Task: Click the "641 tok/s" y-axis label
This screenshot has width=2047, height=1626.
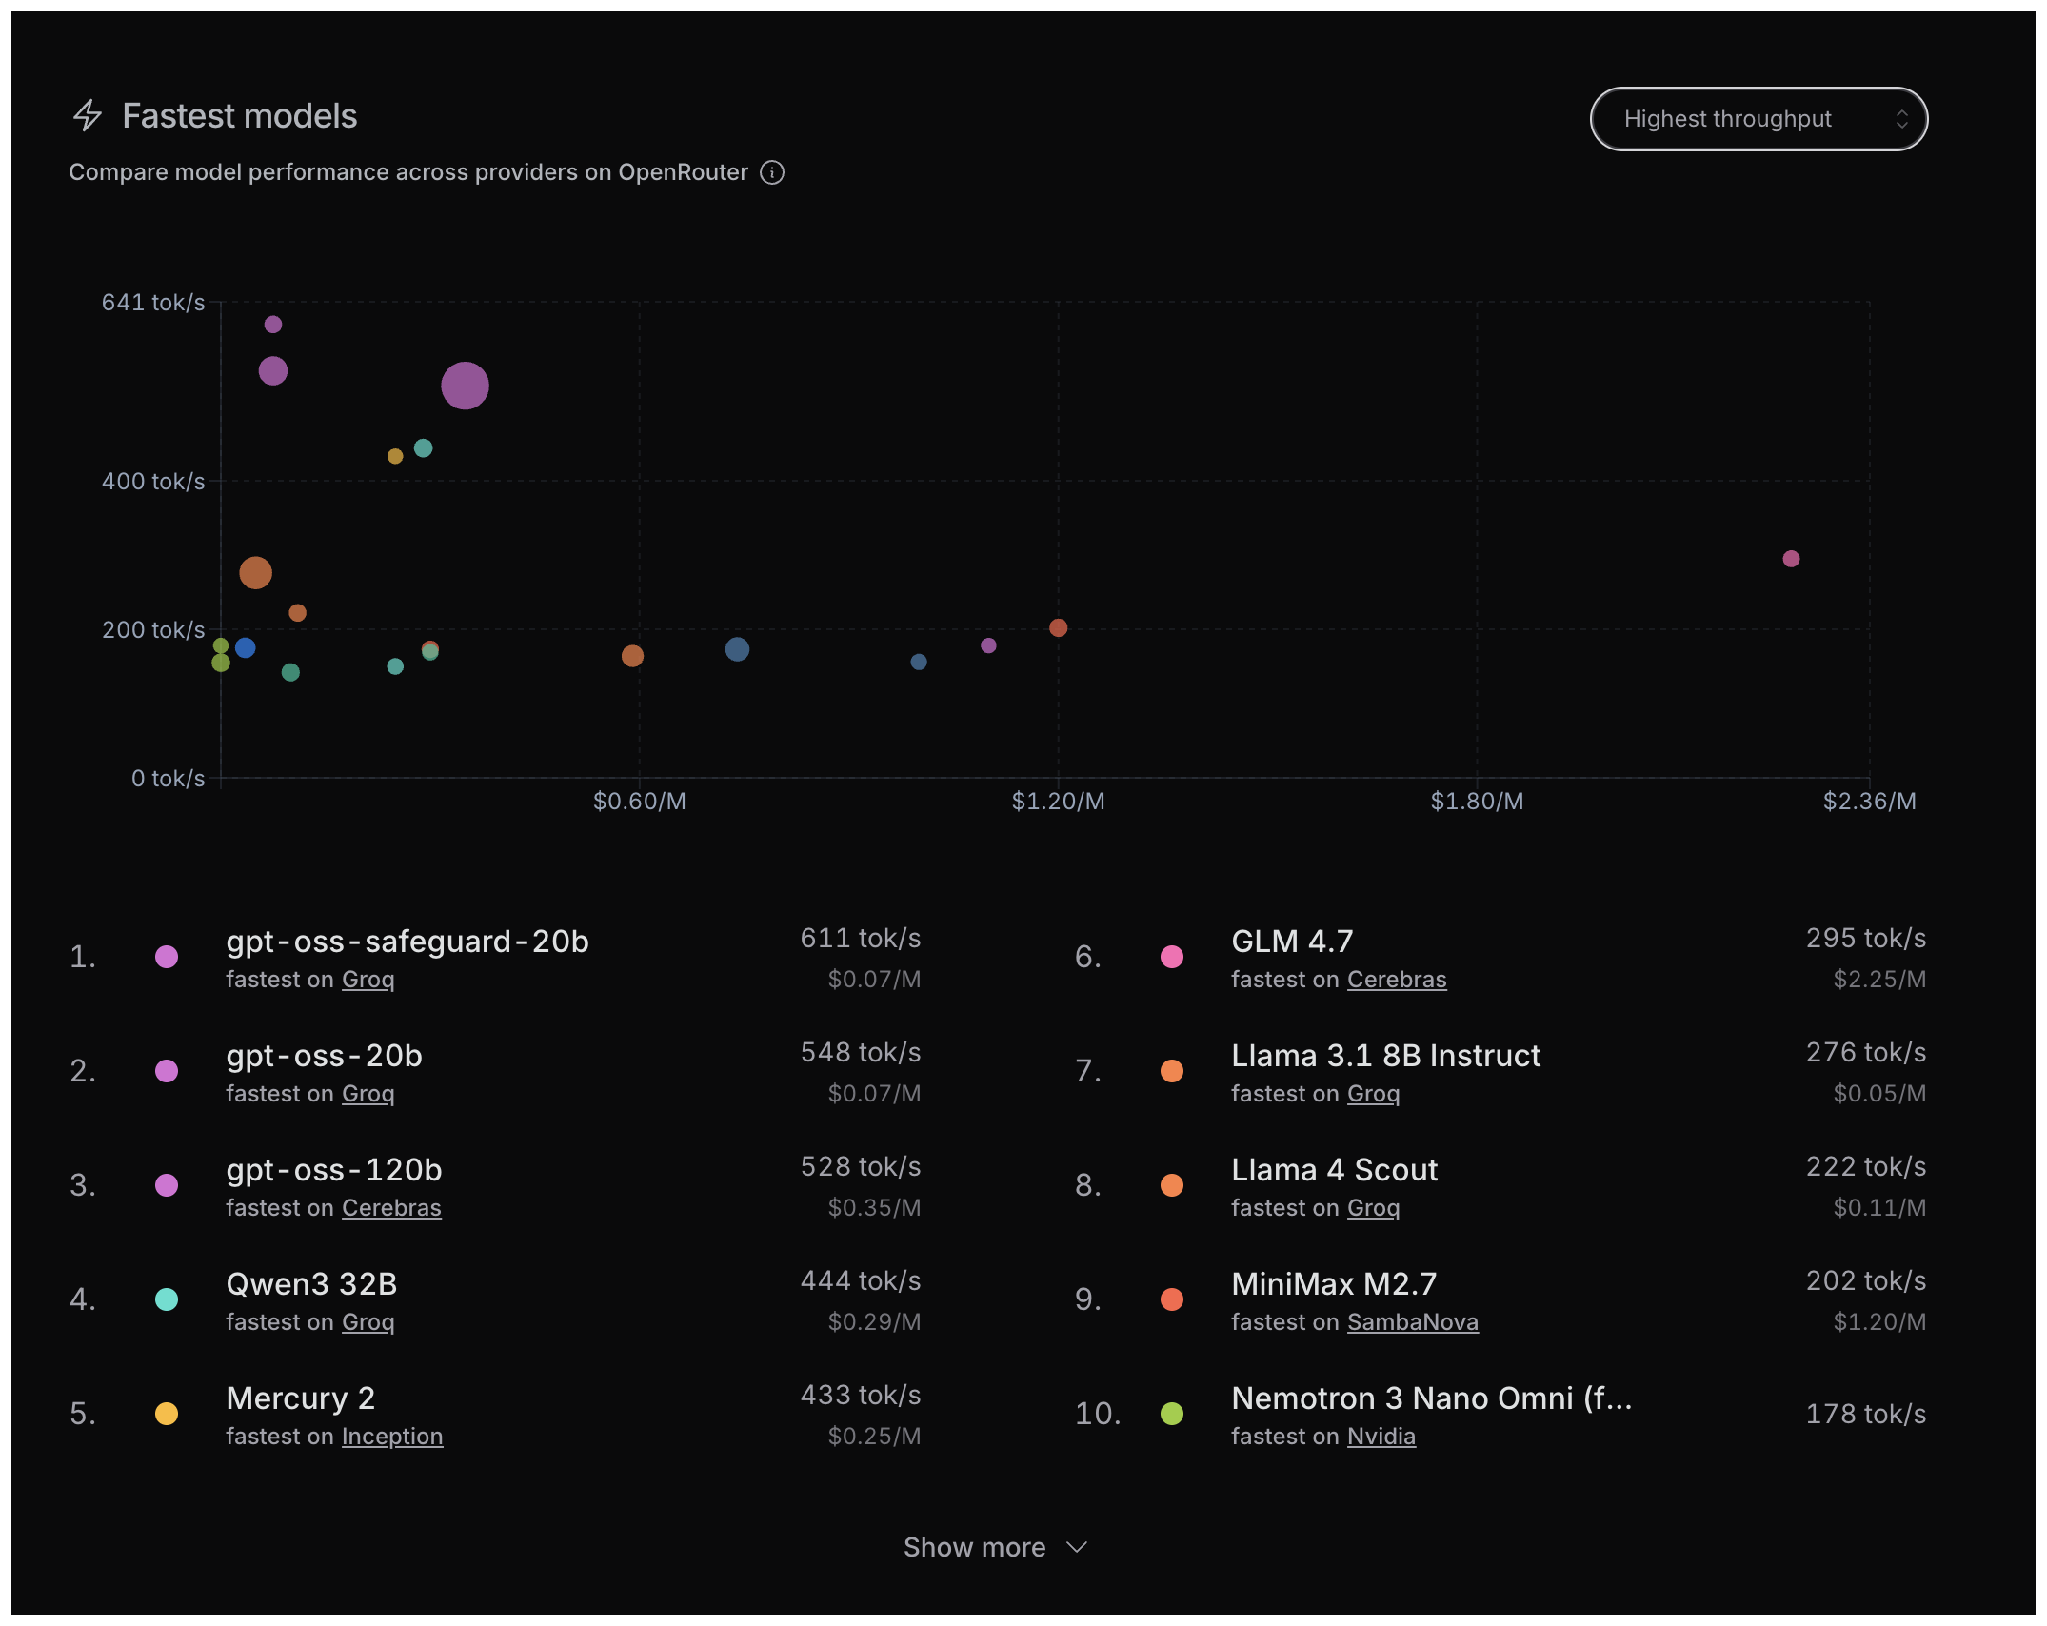Action: coord(153,303)
